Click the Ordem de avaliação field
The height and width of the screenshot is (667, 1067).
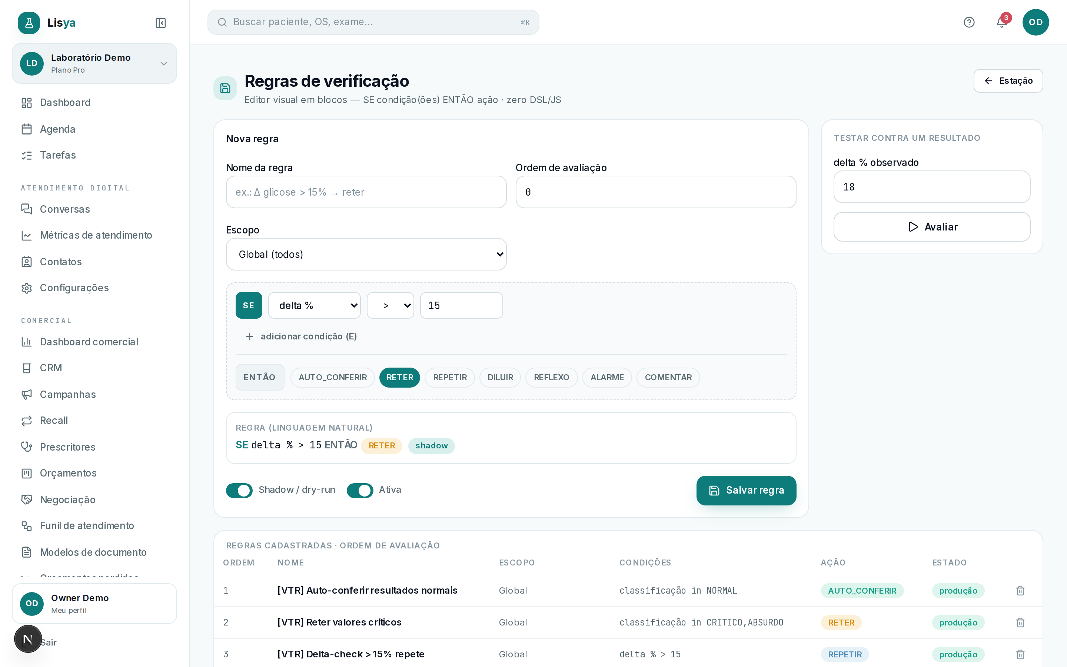656,192
